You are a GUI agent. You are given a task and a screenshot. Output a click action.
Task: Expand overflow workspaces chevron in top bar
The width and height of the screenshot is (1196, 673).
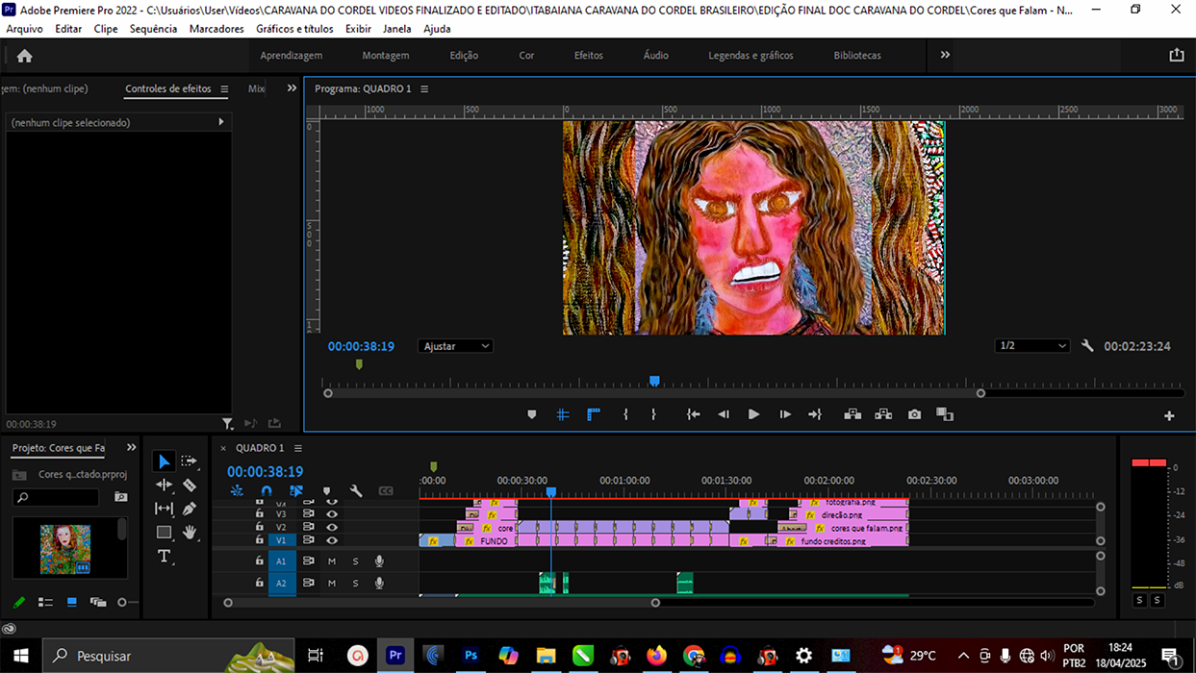945,55
